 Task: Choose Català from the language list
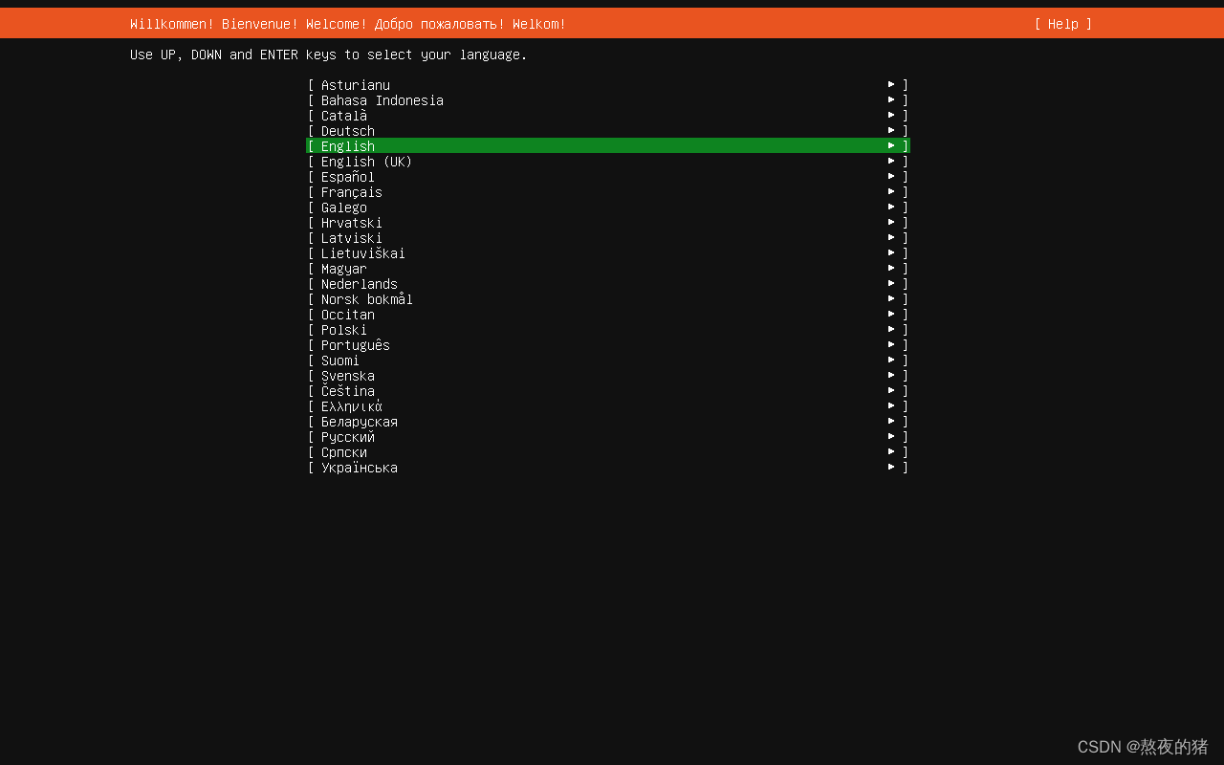608,115
